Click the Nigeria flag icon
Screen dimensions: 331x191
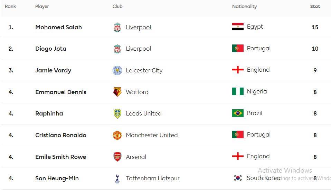coord(238,91)
